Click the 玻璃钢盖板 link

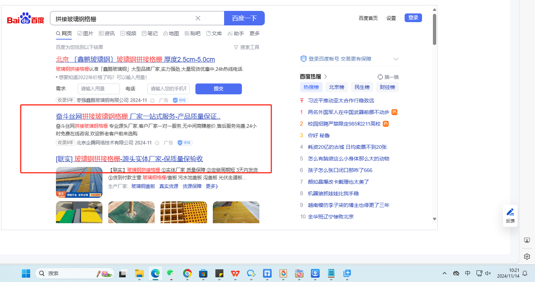[143, 186]
